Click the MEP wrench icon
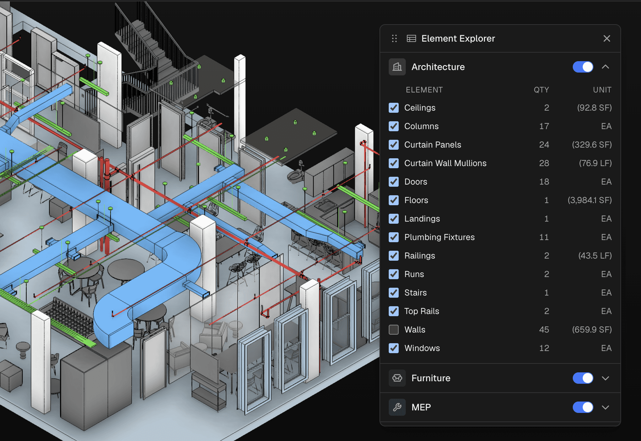 (x=397, y=407)
